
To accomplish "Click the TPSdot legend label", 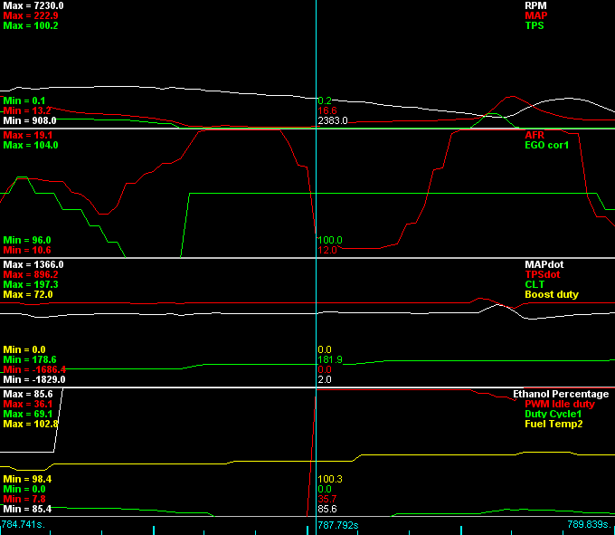I will [543, 274].
